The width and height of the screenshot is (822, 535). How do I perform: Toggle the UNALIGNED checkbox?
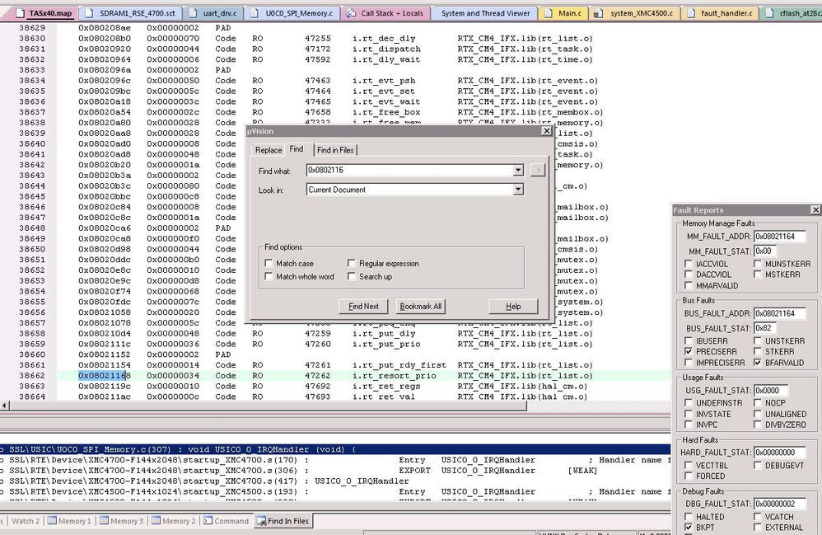pyautogui.click(x=758, y=414)
